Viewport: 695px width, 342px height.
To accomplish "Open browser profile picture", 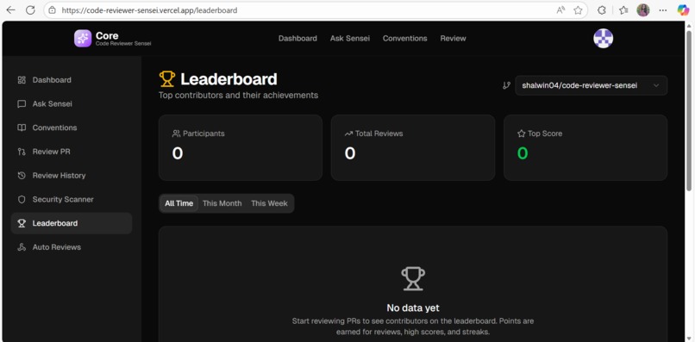I will [642, 10].
